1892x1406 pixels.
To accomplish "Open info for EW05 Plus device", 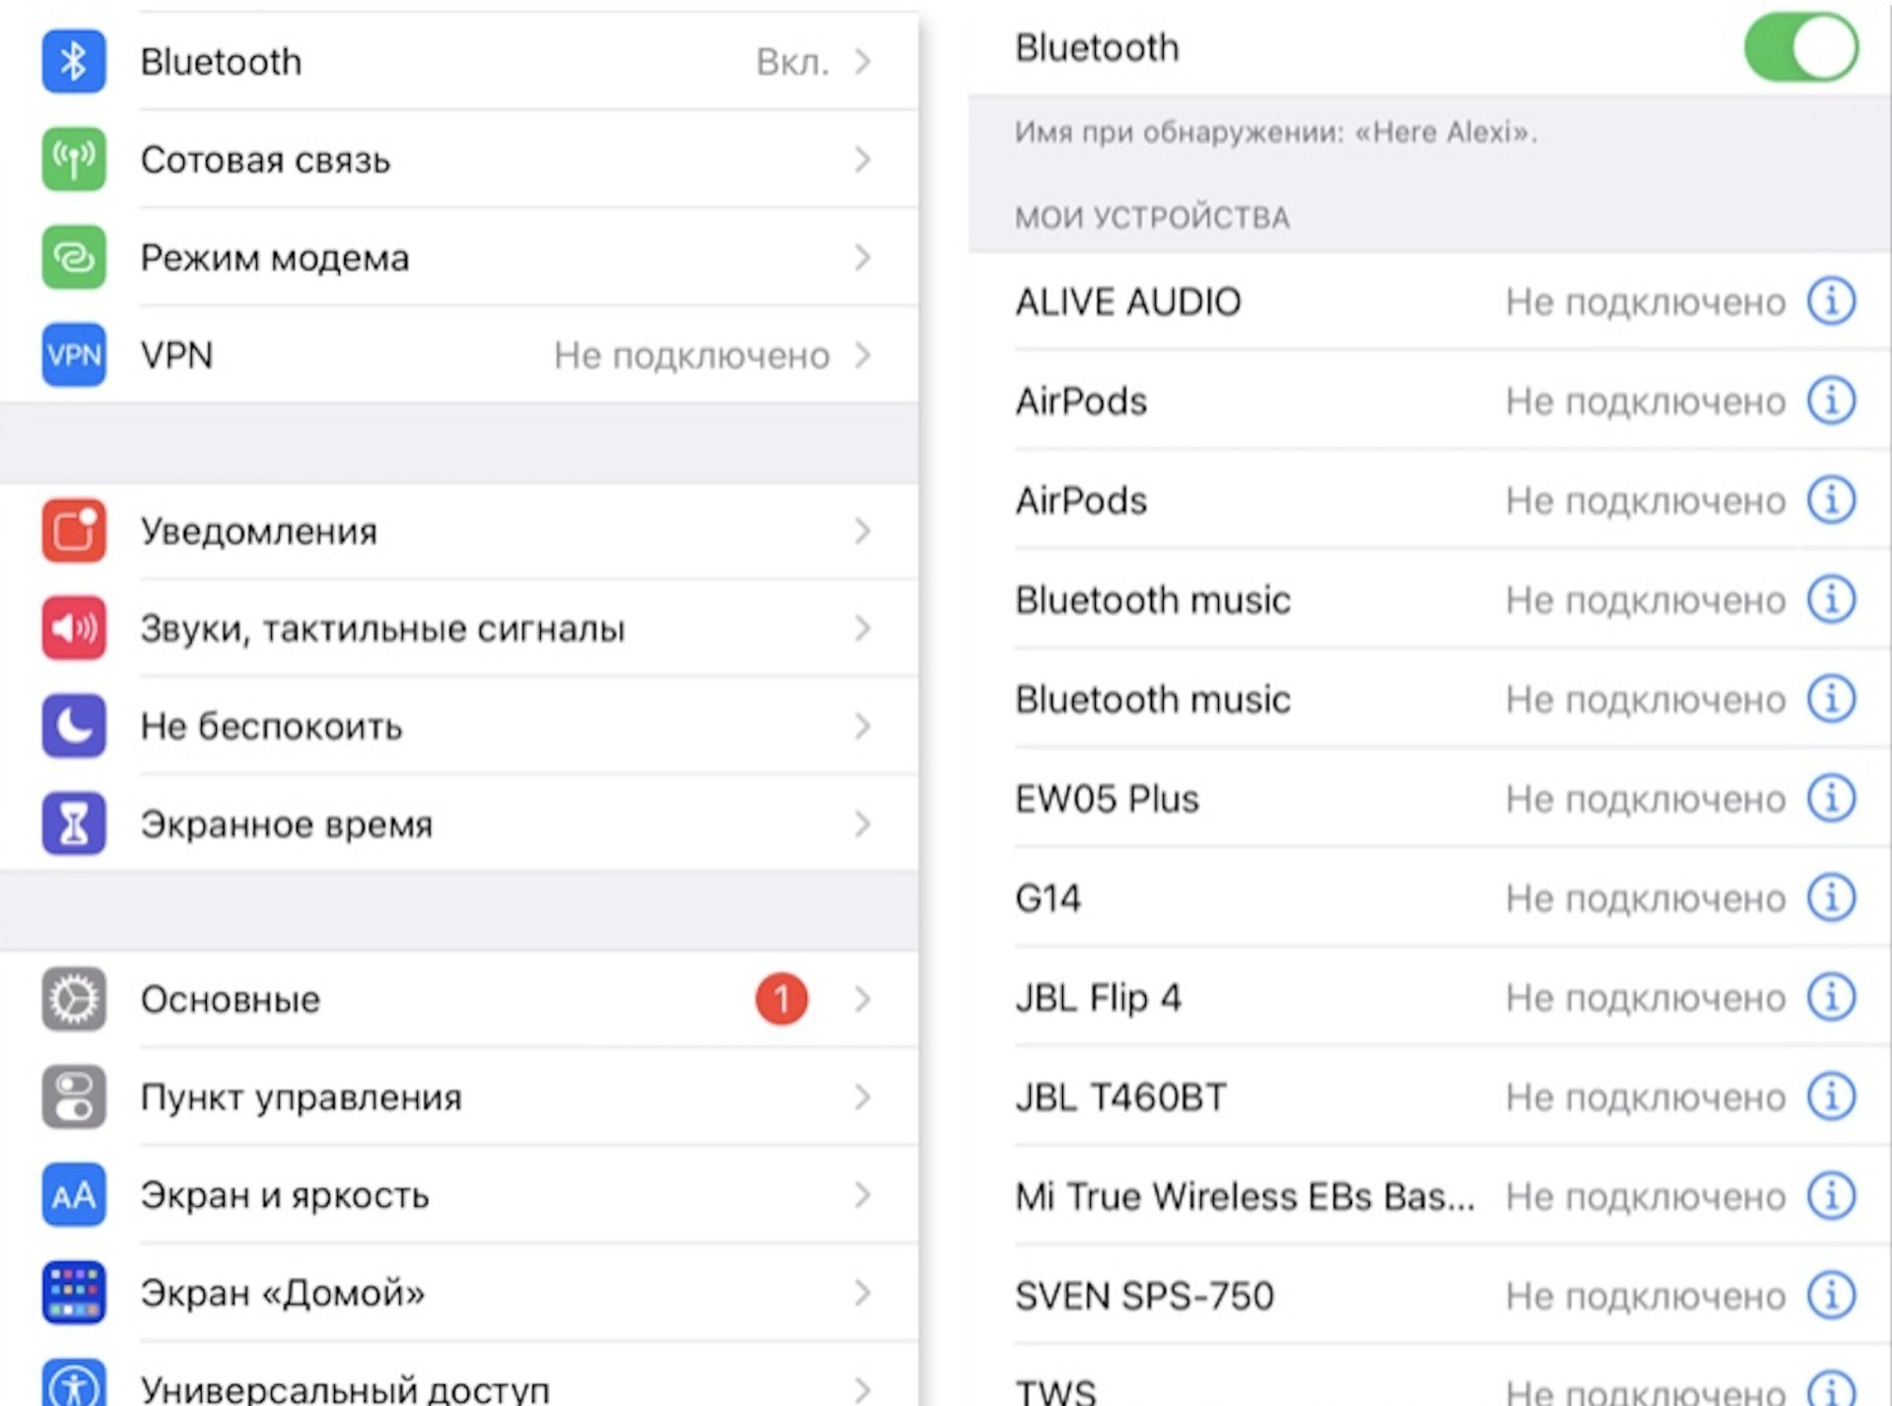I will point(1831,798).
